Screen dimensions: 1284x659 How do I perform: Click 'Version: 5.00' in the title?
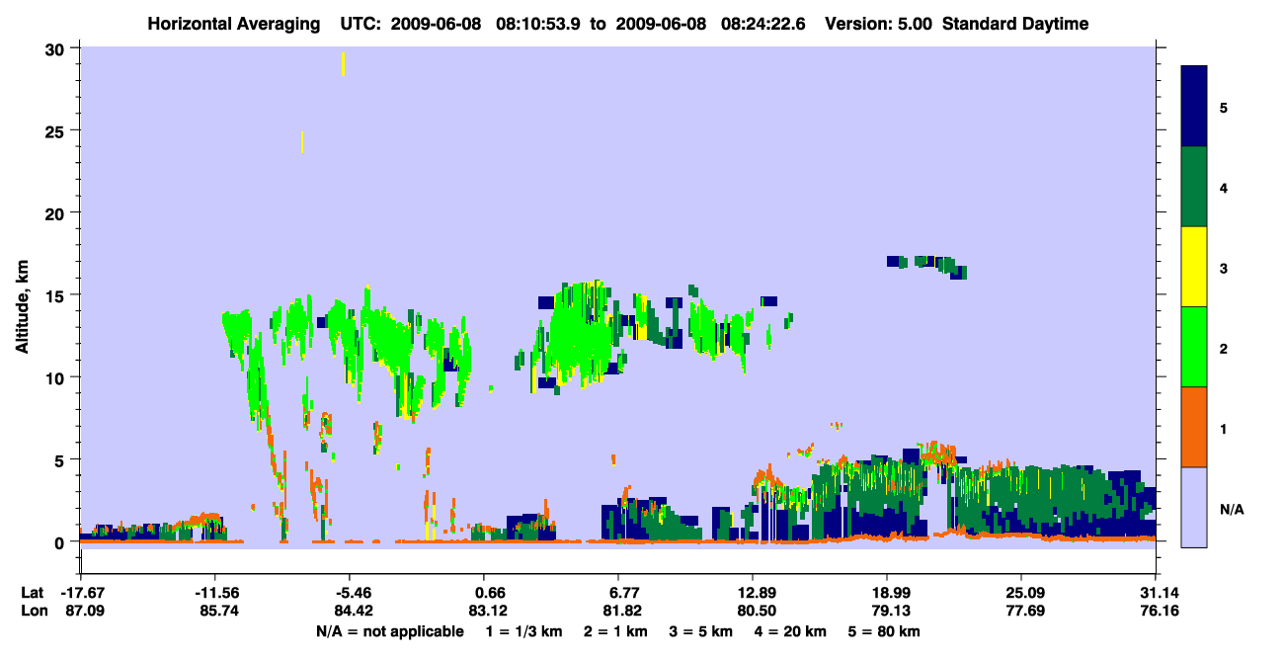point(878,24)
